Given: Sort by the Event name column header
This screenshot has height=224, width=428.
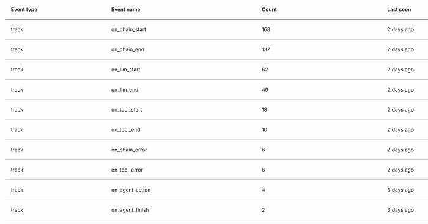Looking at the screenshot, I should tap(125, 10).
